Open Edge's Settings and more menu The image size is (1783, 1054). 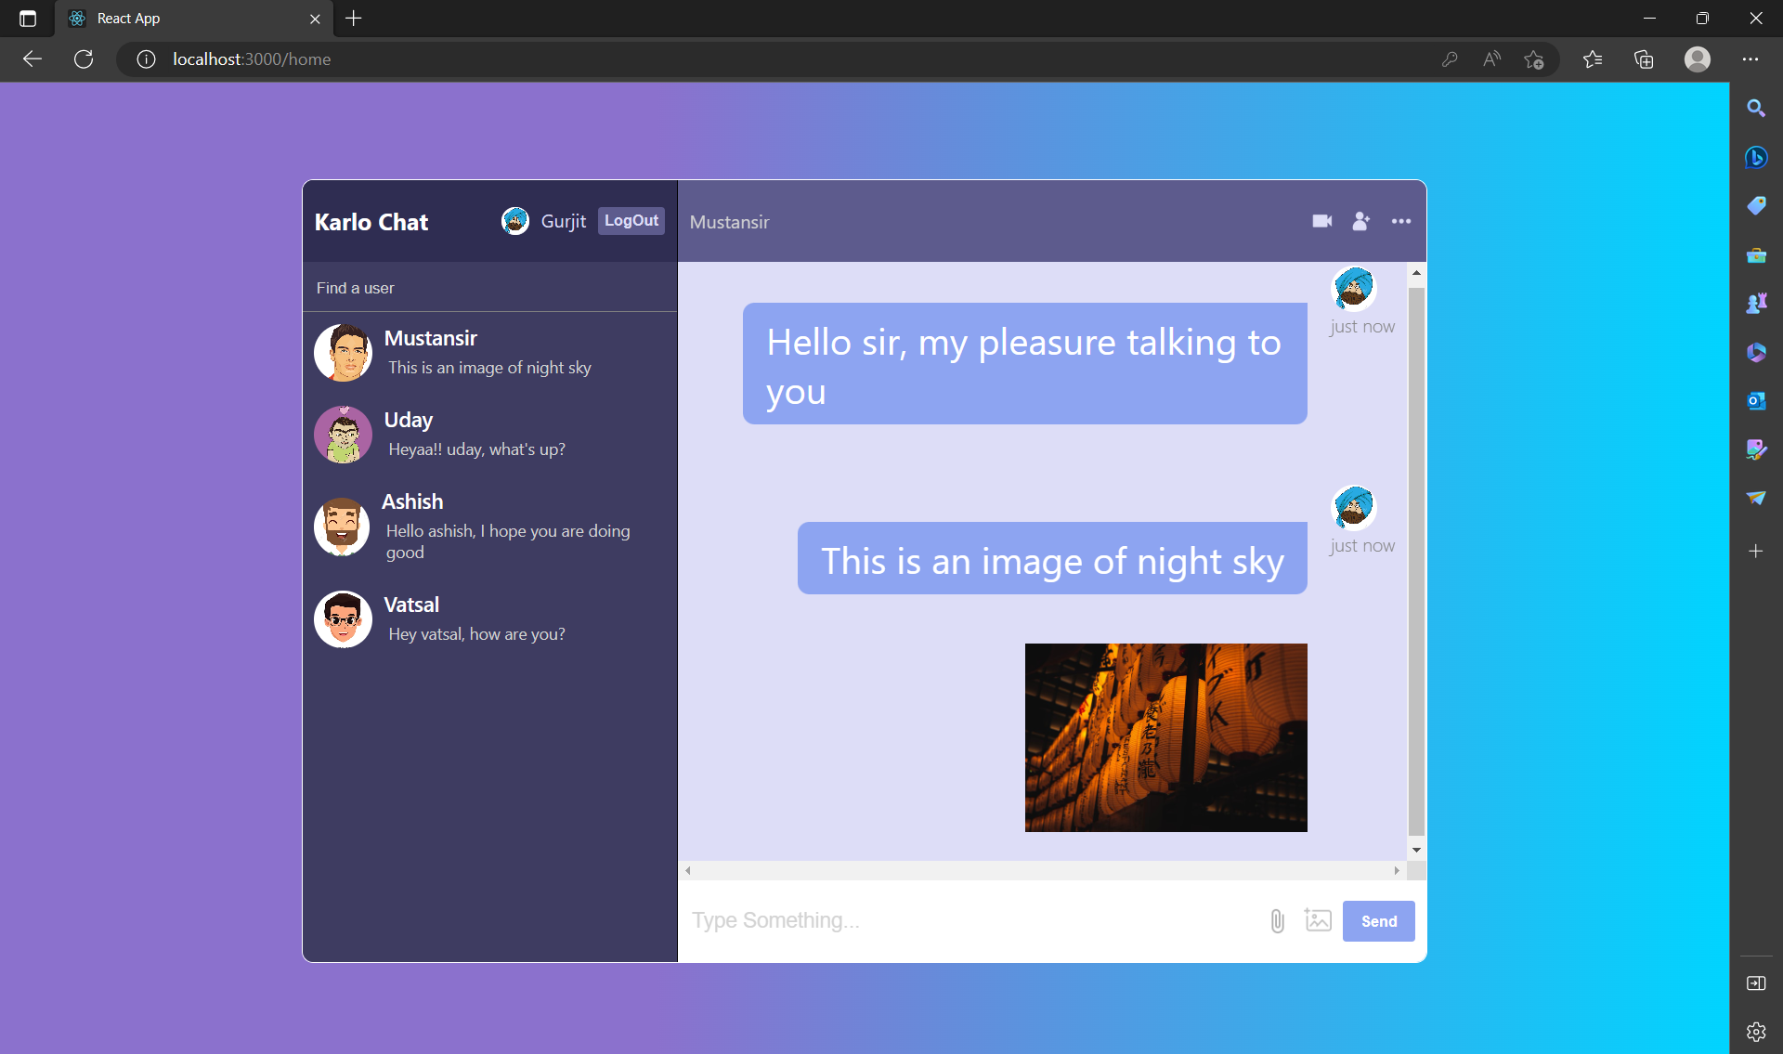click(1751, 59)
